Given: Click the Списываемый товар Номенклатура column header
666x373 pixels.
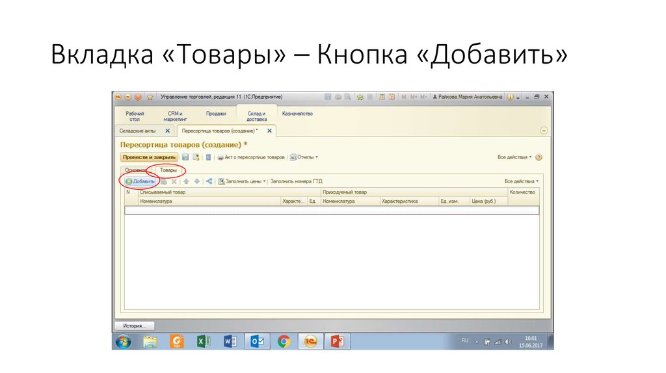Looking at the screenshot, I should [210, 201].
